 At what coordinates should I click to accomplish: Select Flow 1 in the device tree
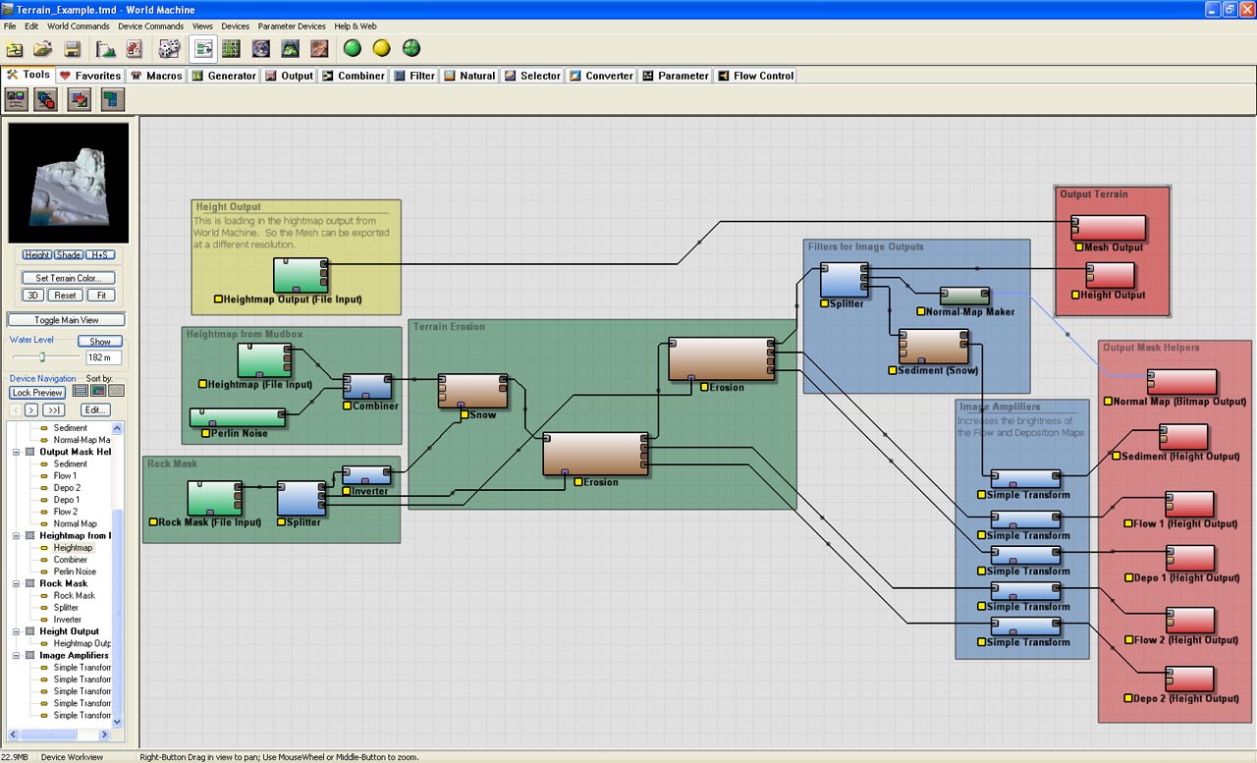point(65,475)
